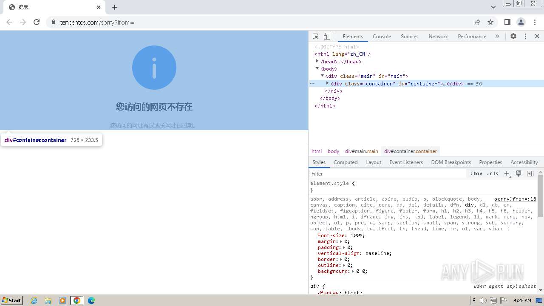This screenshot has height=306, width=544.
Task: Select the inspect element picker icon
Action: click(x=315, y=37)
